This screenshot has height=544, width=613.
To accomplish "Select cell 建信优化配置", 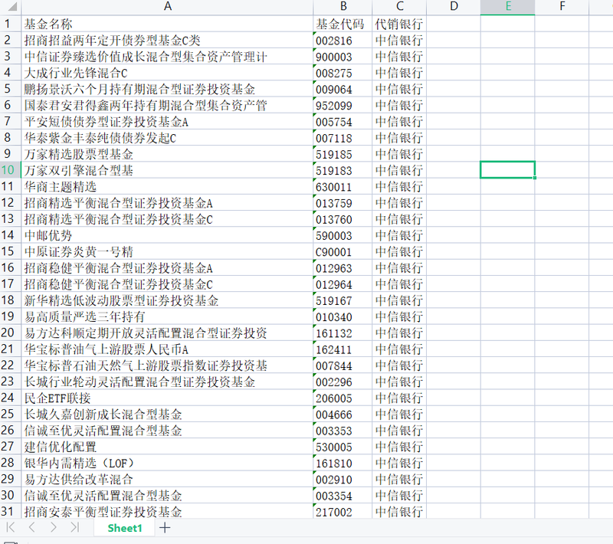I will [x=167, y=446].
